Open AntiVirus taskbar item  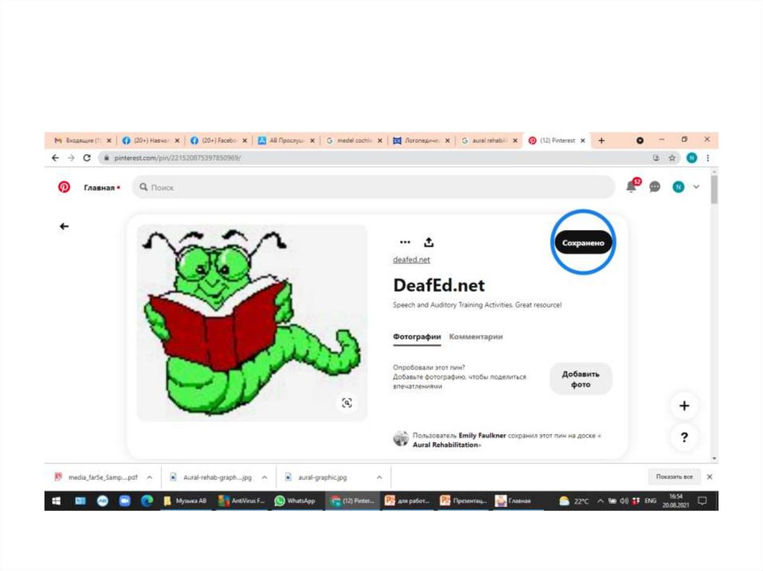[x=242, y=501]
